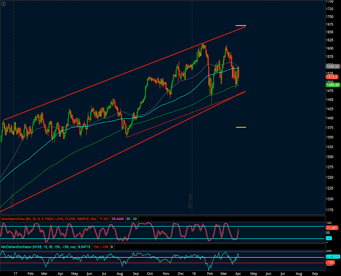Select the McClellanOscillator study title label
The width and height of the screenshot is (341, 276).
tap(38, 247)
